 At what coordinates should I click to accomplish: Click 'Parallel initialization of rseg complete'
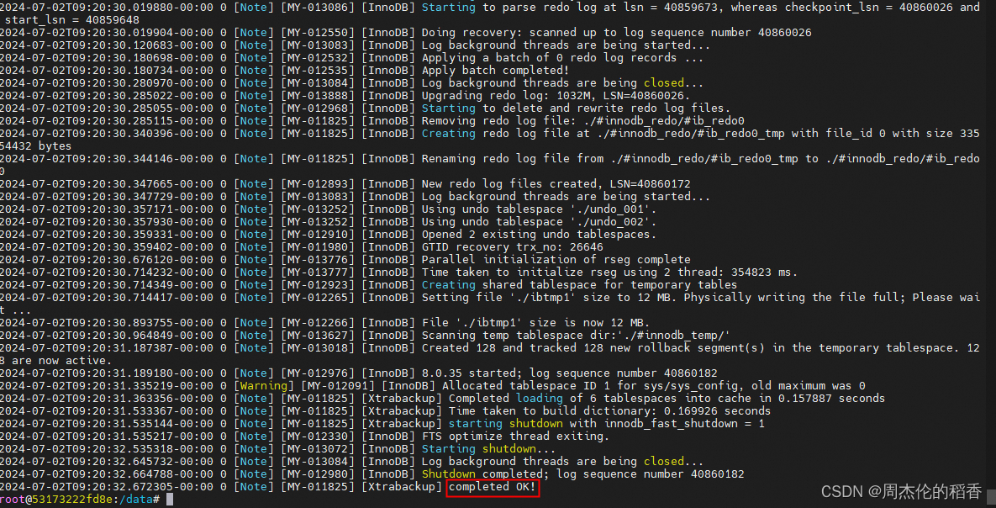[x=556, y=259]
